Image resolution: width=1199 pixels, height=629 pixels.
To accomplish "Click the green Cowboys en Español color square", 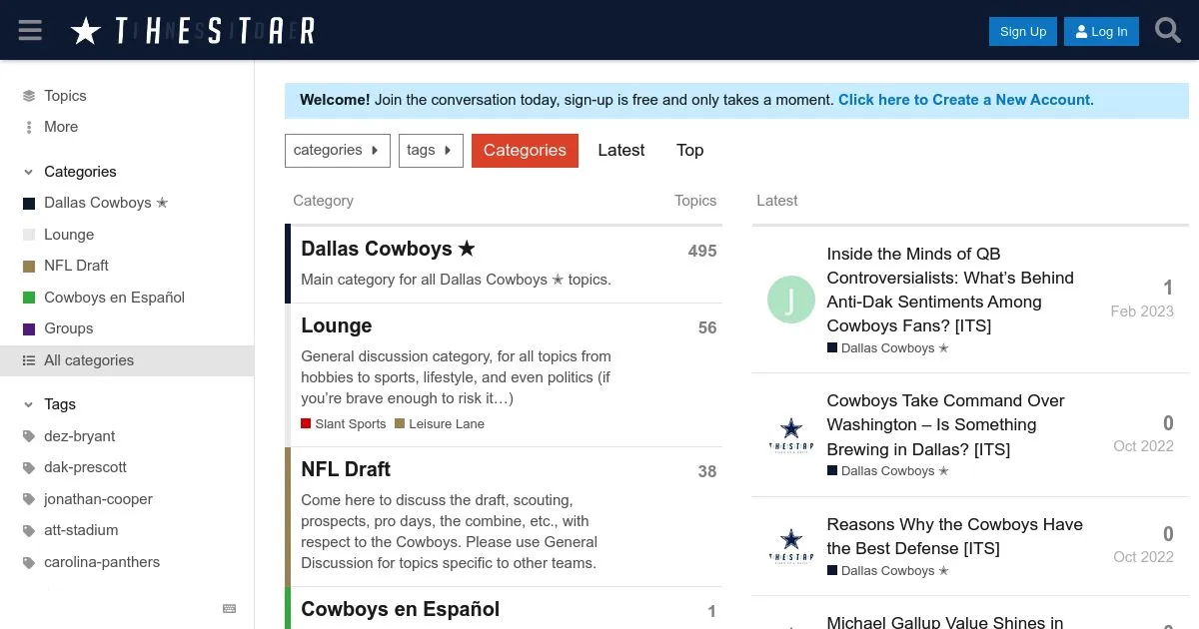I will click(29, 298).
